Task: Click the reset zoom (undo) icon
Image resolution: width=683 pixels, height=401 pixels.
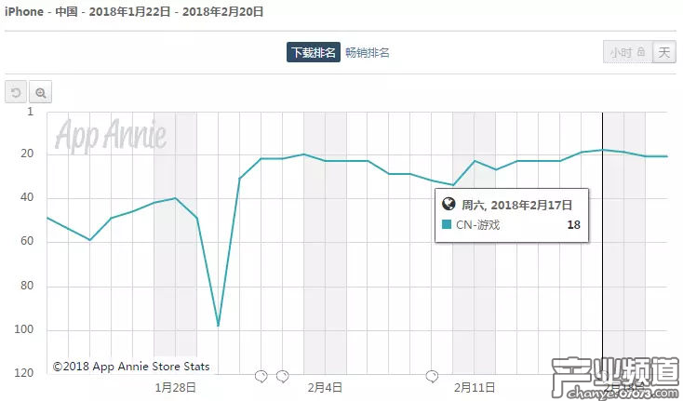Action: (16, 92)
